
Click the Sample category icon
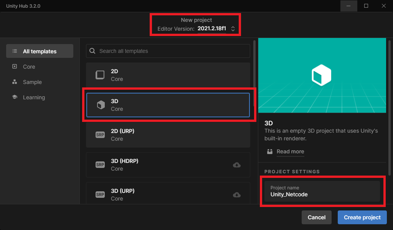15,82
